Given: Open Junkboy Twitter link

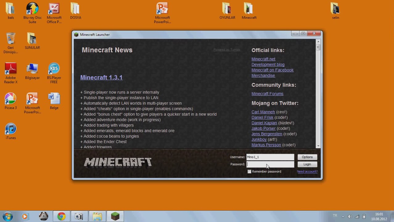Looking at the screenshot, I should [x=259, y=140].
